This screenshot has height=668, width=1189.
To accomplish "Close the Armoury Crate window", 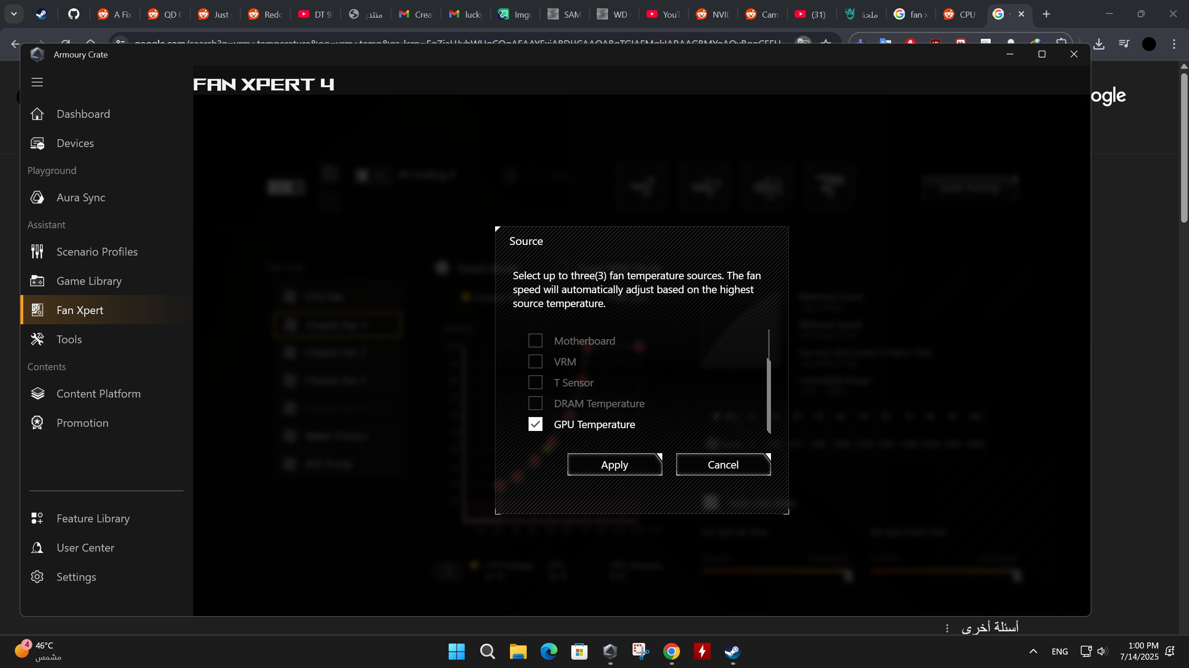I will [x=1074, y=54].
